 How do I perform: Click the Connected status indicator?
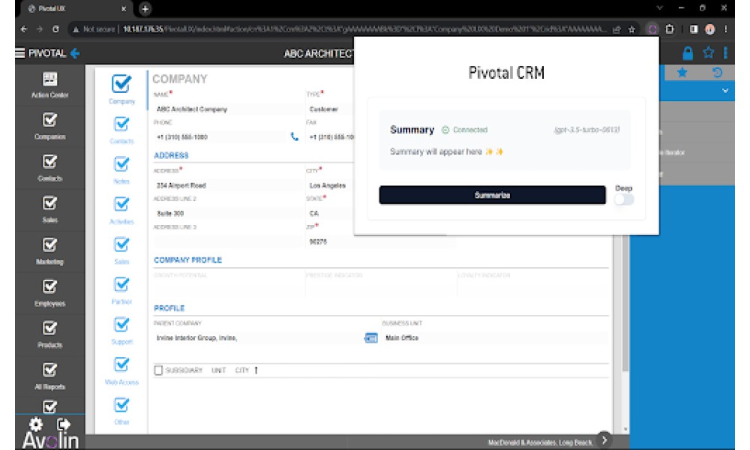point(464,130)
